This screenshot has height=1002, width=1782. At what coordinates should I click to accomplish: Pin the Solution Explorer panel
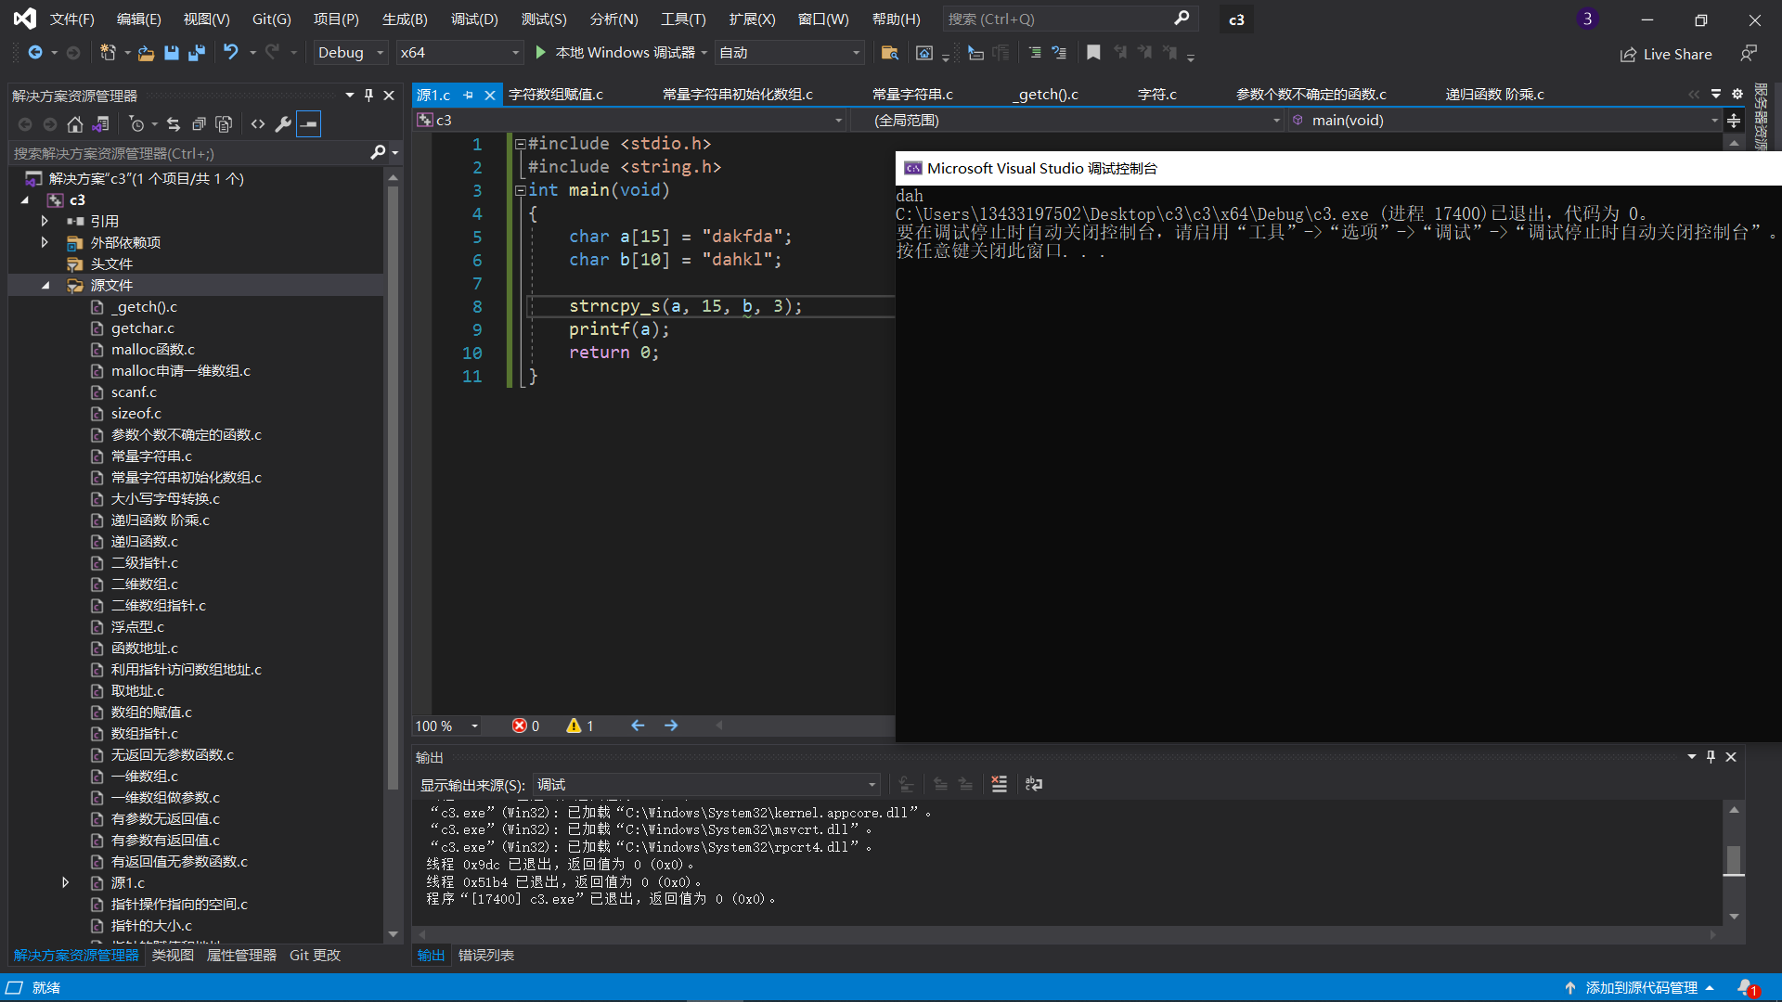point(368,96)
